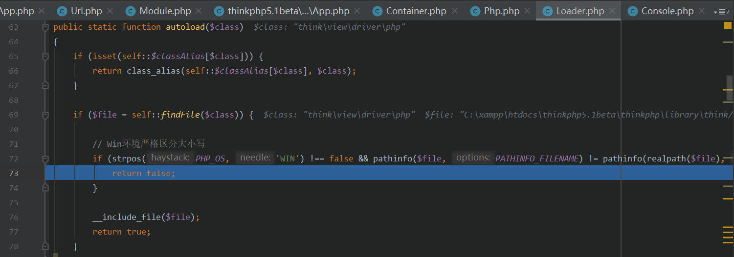Viewport: 734px width, 257px height.
Task: Click the options: parameter hint
Action: (x=473, y=158)
